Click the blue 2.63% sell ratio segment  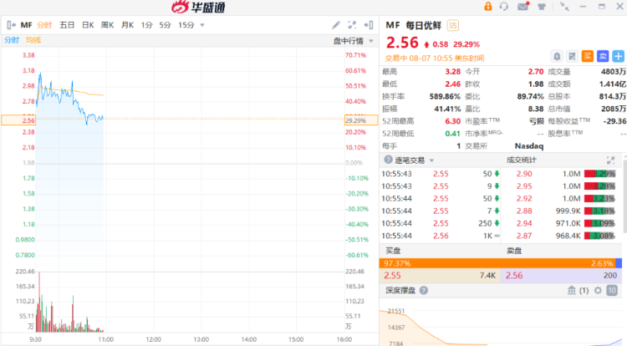(619, 263)
